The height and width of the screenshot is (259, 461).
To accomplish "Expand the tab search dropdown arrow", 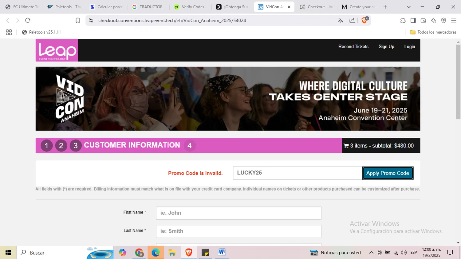I will pyautogui.click(x=409, y=7).
